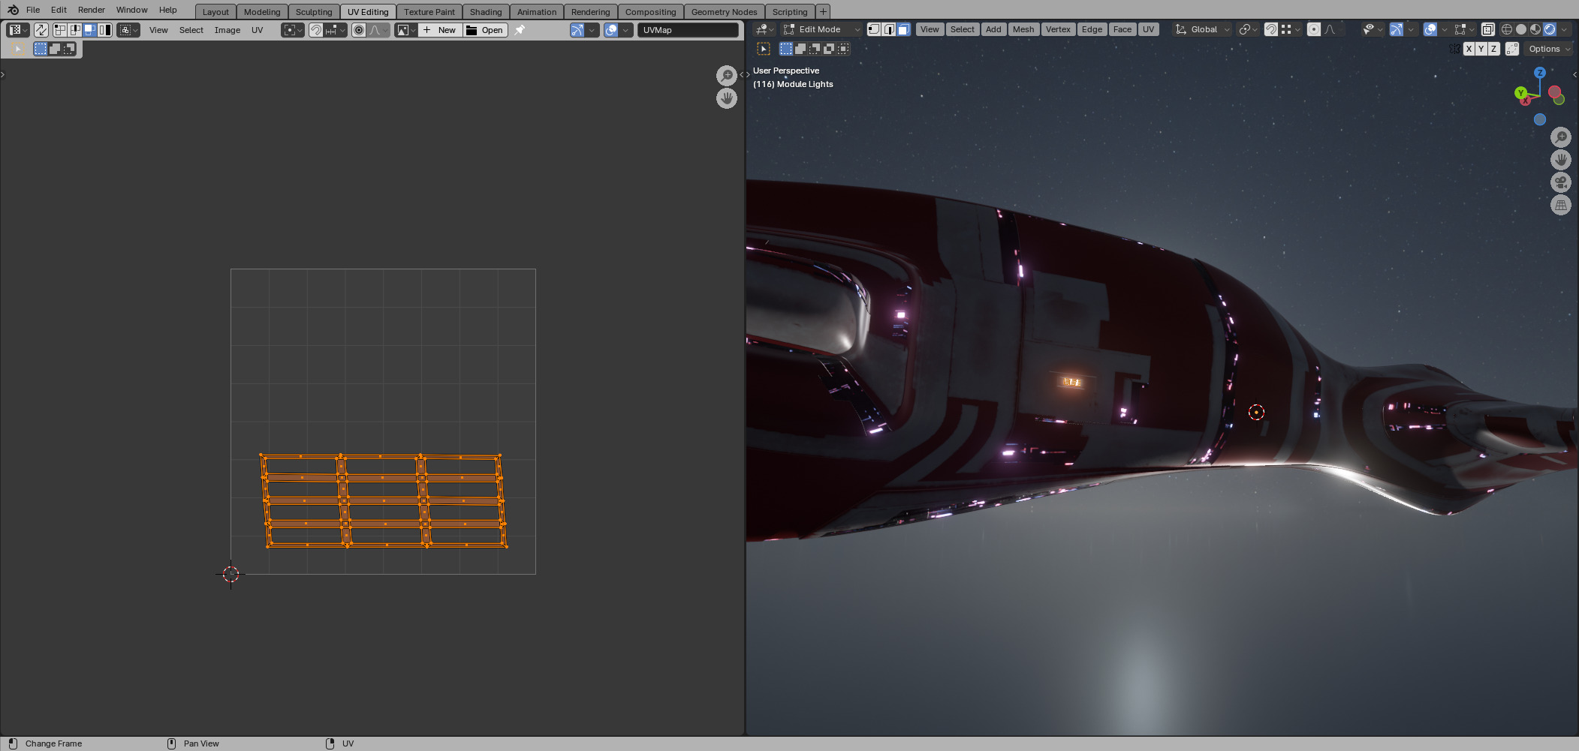The image size is (1579, 751).
Task: Open selectability and visibility eye dropdown
Action: [x=1373, y=29]
